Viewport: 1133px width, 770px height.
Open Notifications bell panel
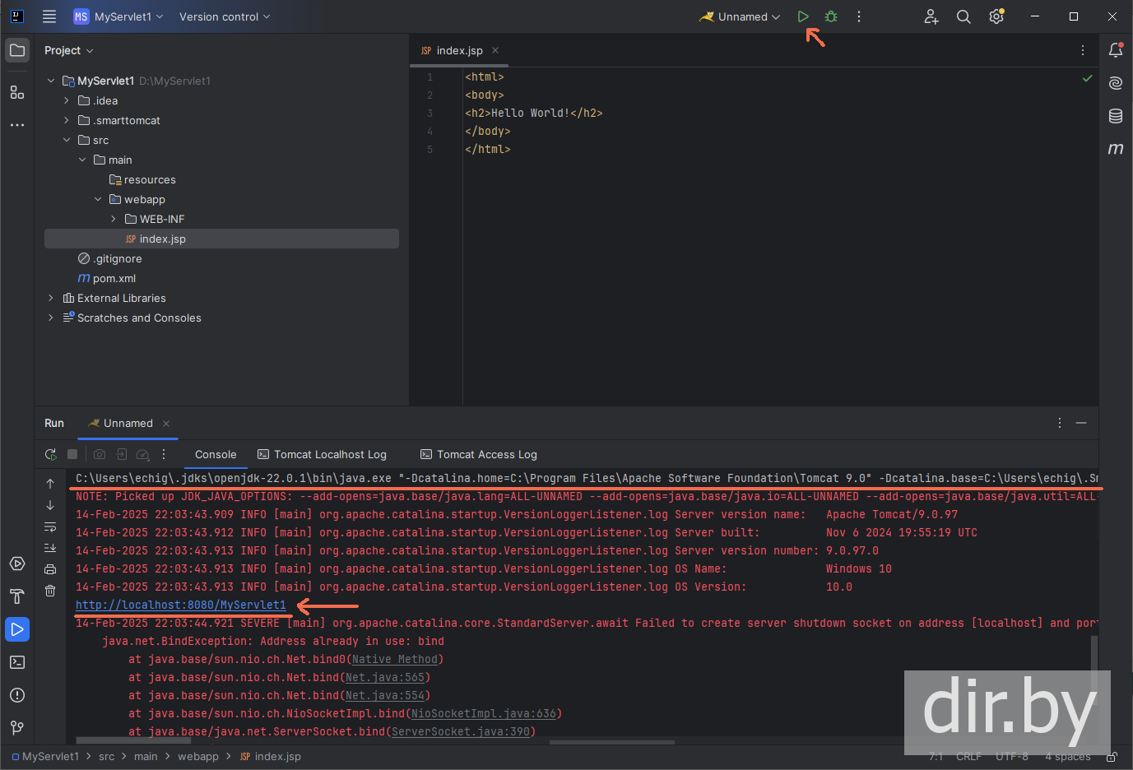(x=1116, y=50)
